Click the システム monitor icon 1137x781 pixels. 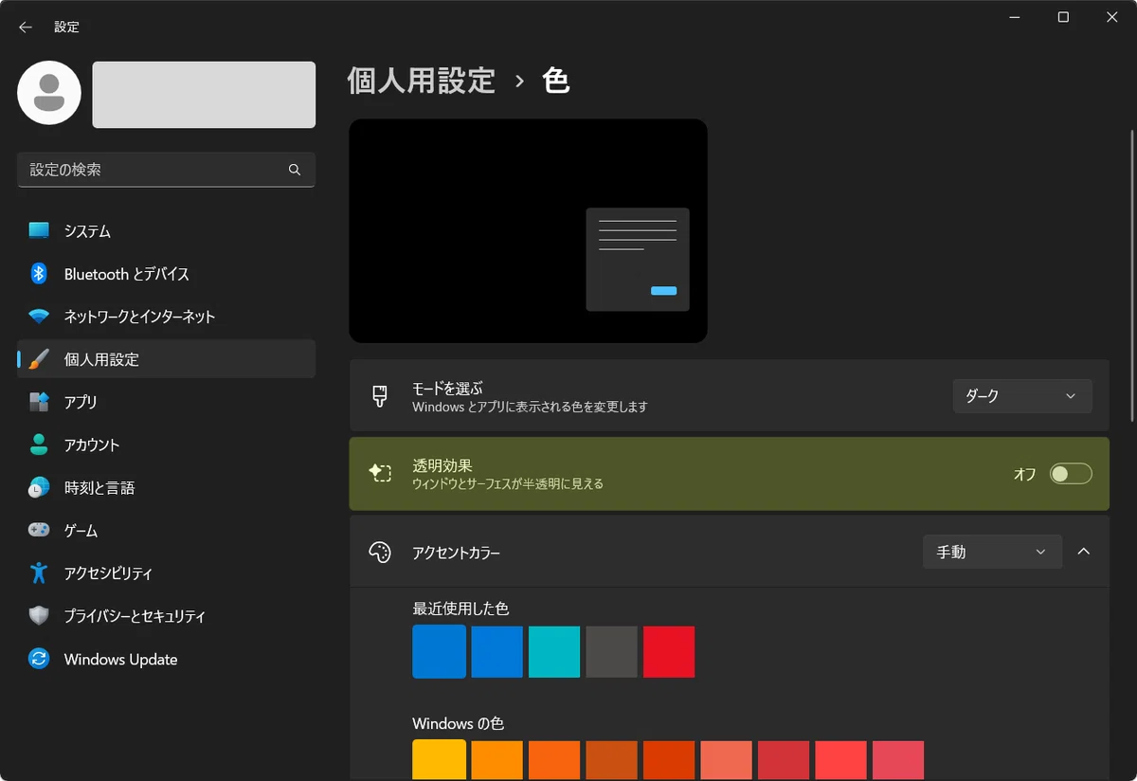[x=39, y=230]
